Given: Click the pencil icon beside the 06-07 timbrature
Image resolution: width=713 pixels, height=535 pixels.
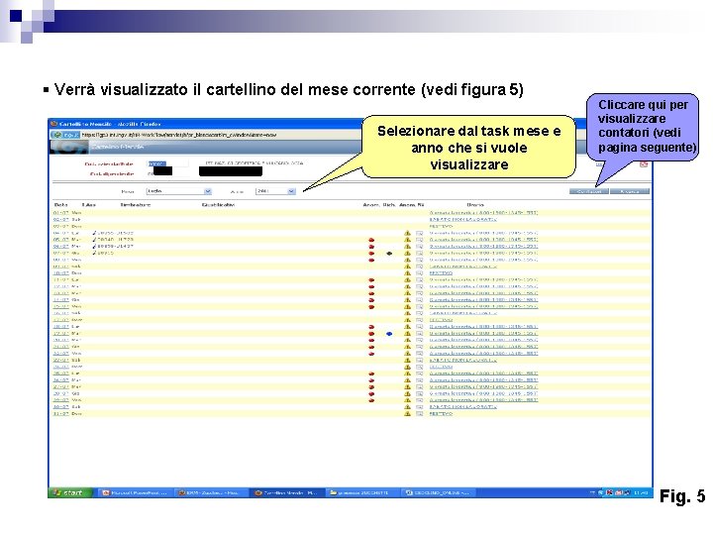Looking at the screenshot, I should click(94, 246).
